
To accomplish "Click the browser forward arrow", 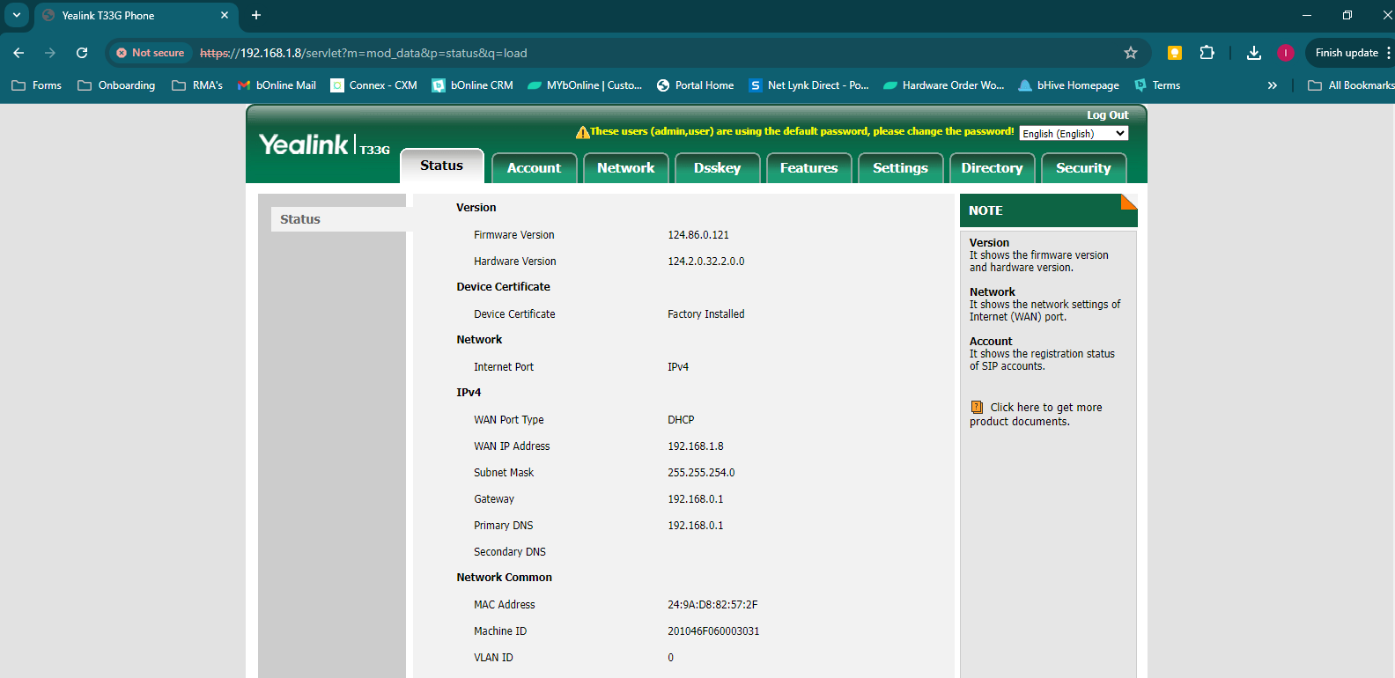I will click(x=50, y=53).
